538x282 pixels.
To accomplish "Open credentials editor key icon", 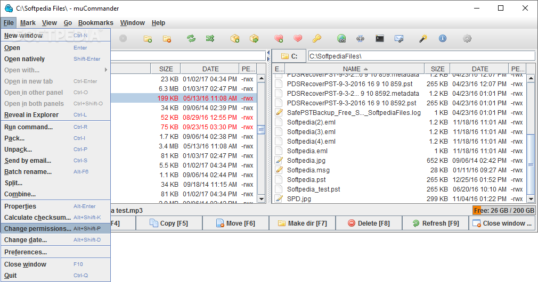I will click(317, 38).
